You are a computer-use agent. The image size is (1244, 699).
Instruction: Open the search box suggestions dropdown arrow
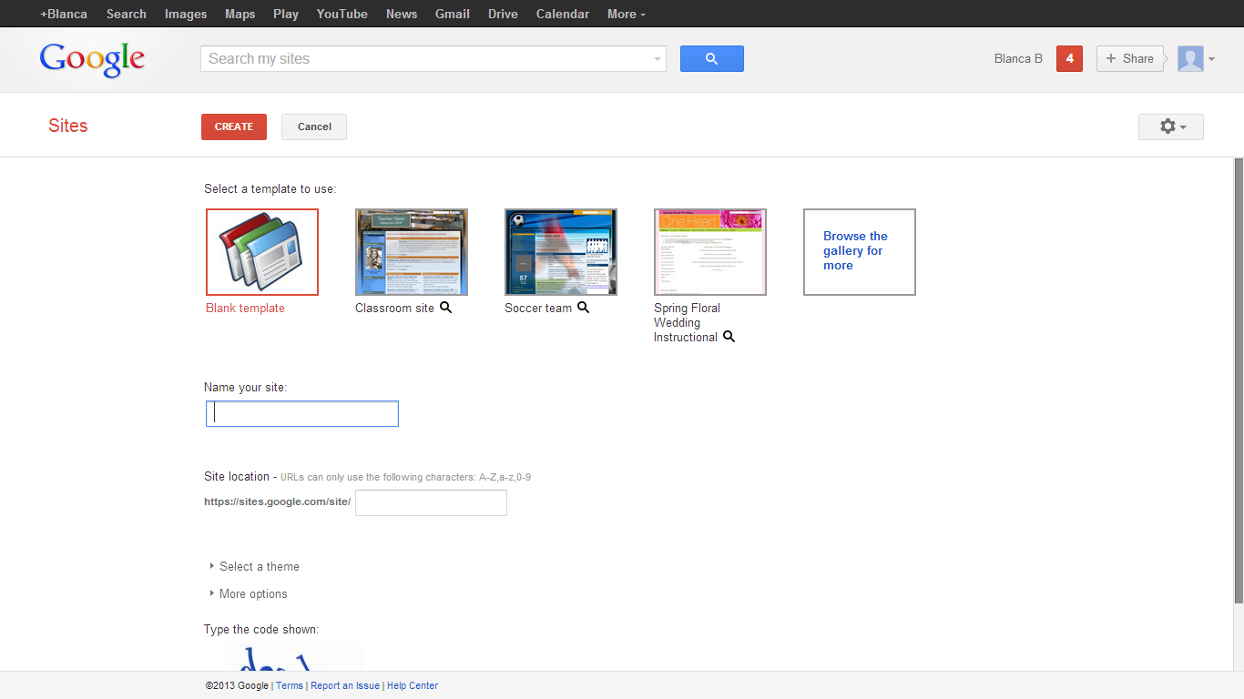point(658,59)
